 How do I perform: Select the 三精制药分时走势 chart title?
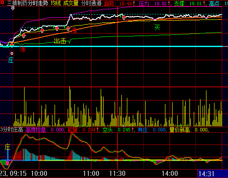pos(27,3)
